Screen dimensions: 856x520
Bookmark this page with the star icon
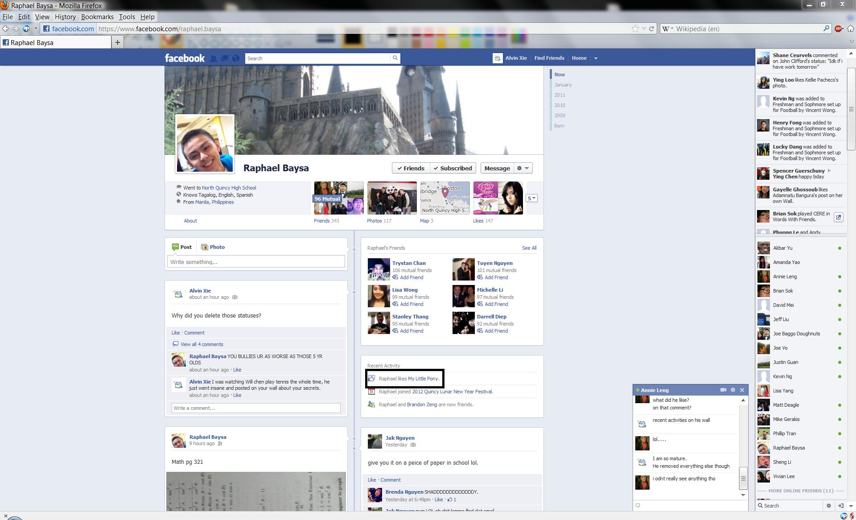pyautogui.click(x=635, y=29)
